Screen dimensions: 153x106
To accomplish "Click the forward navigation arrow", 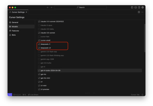I will [51, 7].
